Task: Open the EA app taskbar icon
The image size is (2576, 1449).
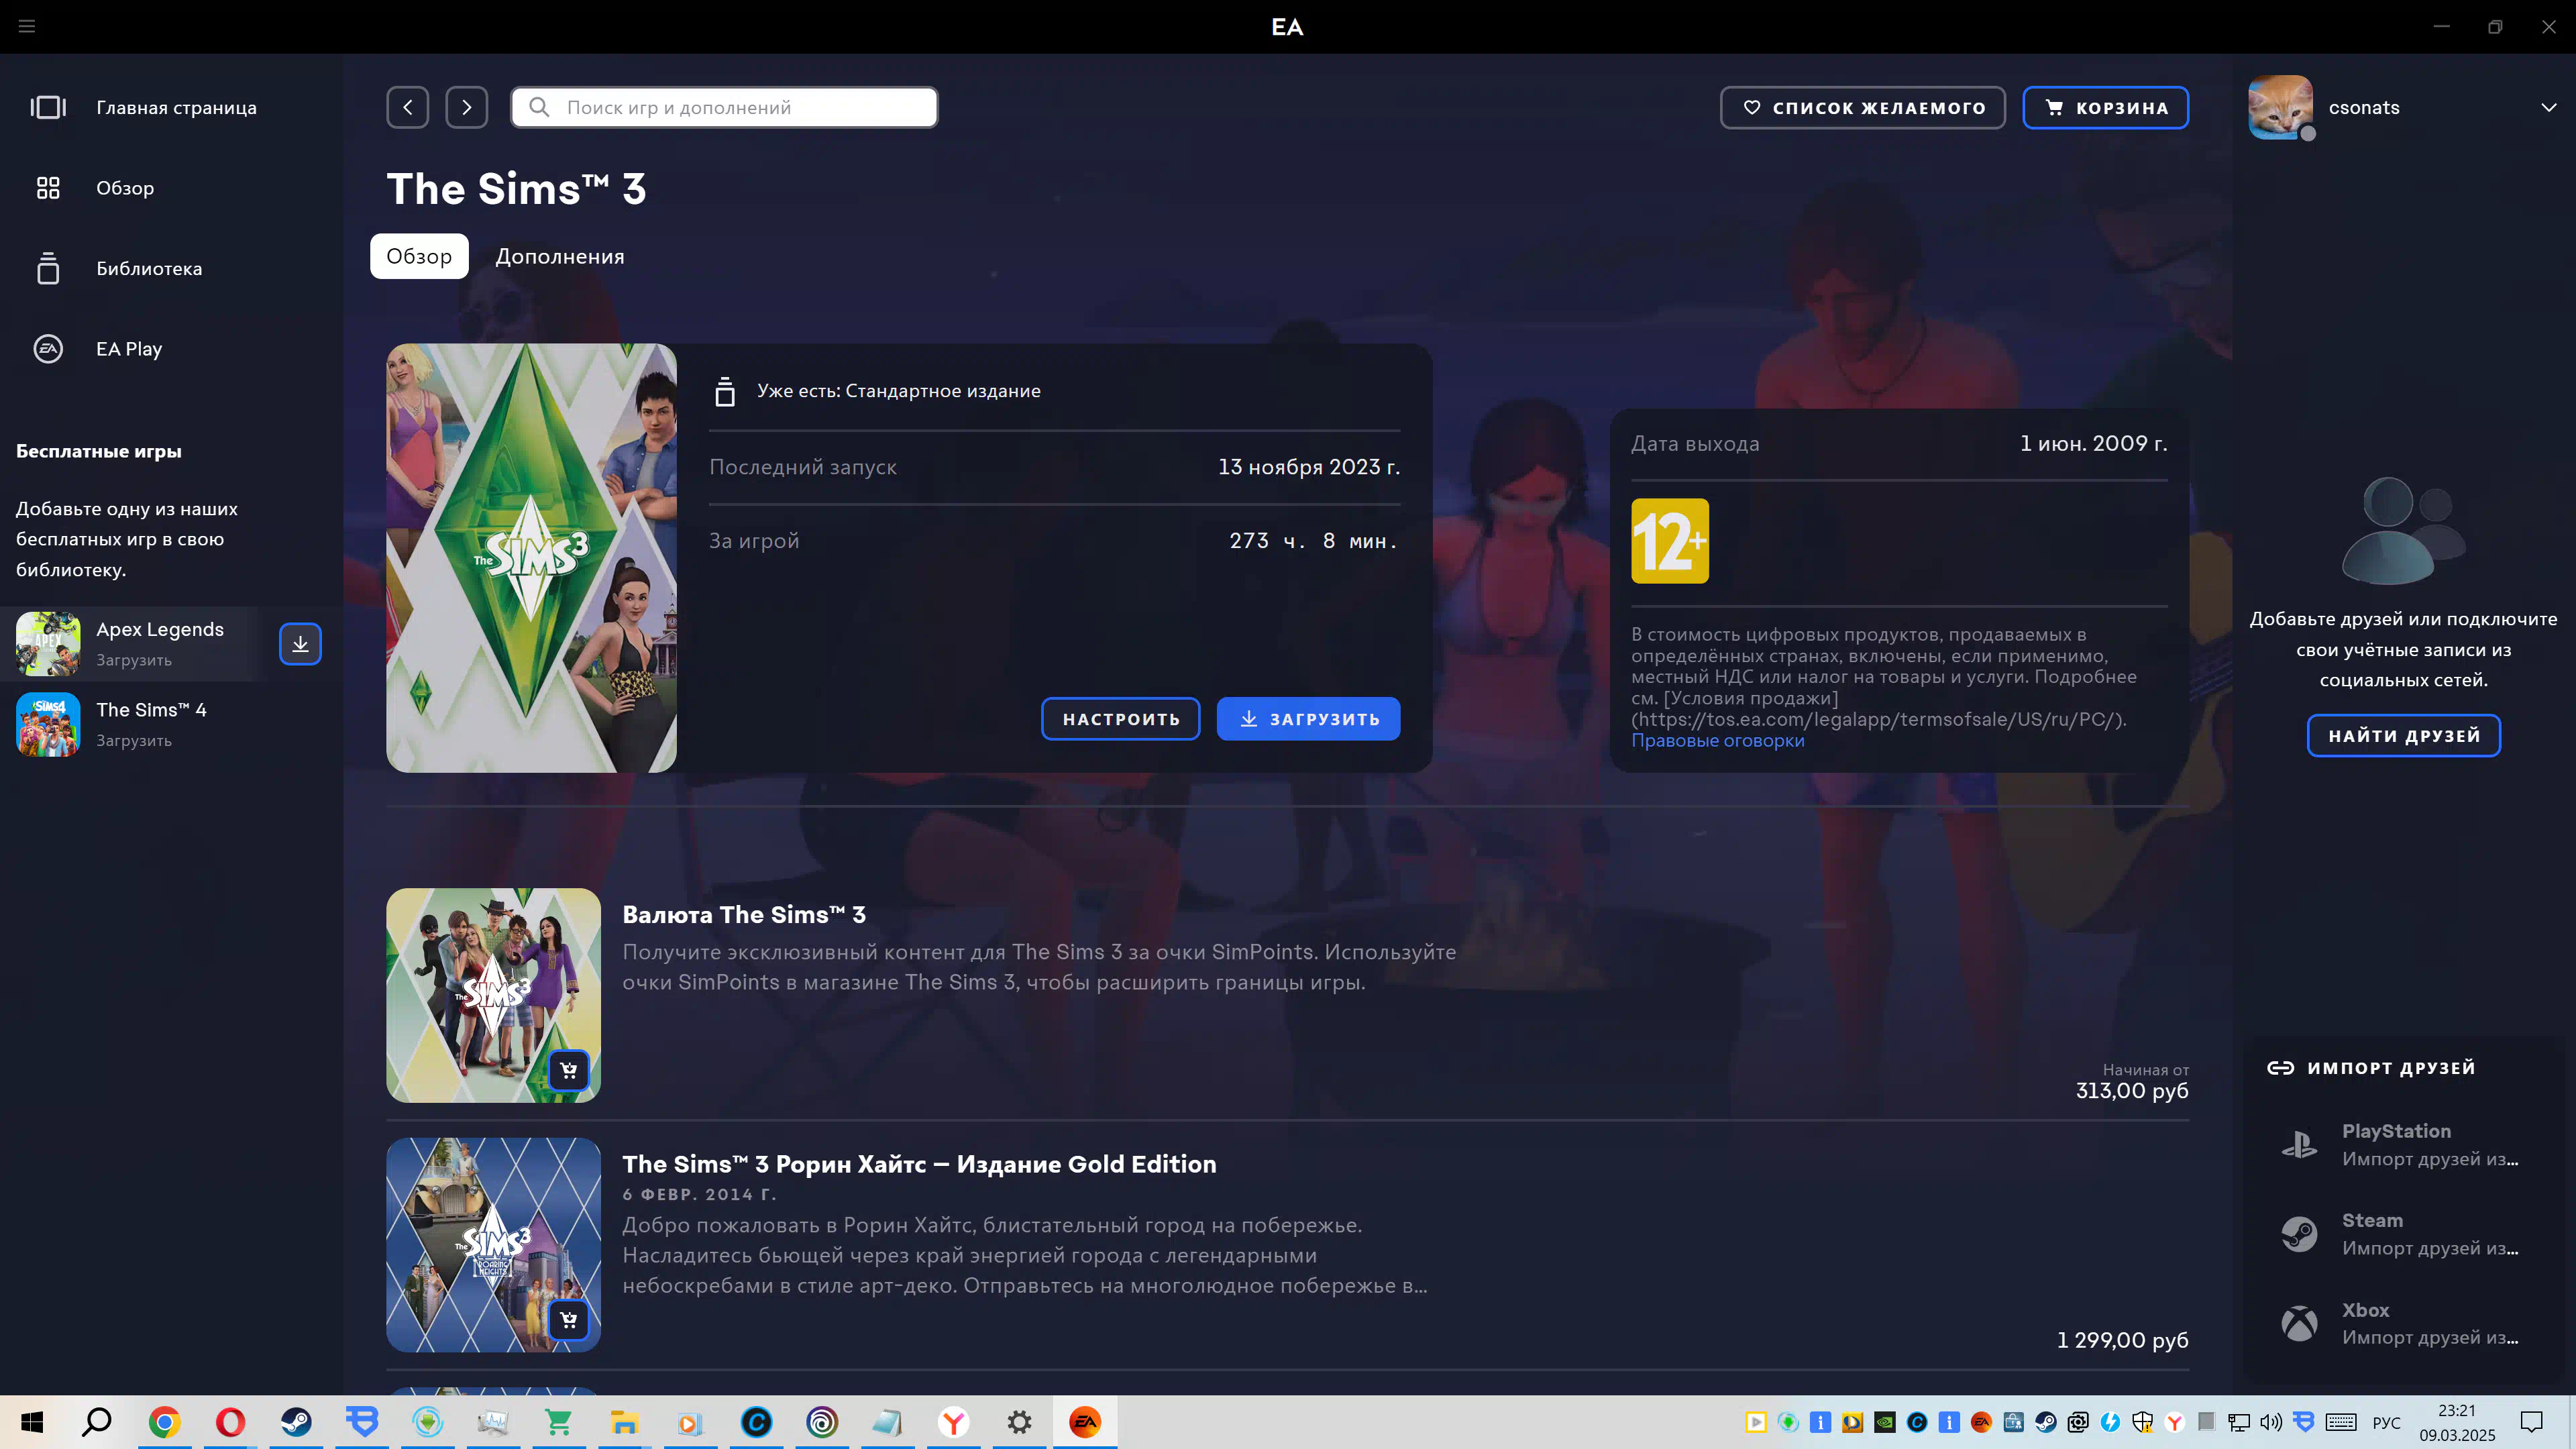Action: tap(1085, 1422)
